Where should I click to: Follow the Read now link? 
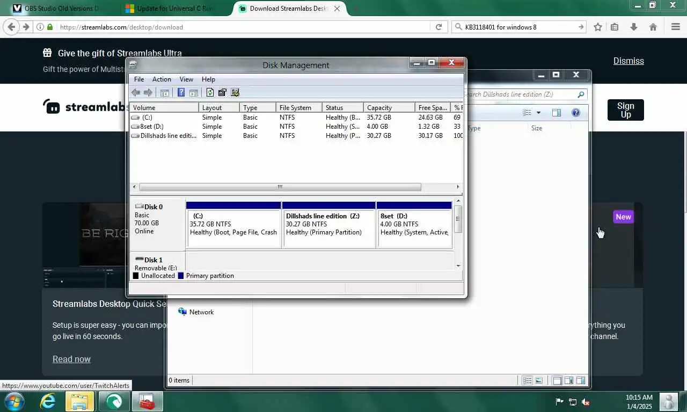click(x=71, y=359)
